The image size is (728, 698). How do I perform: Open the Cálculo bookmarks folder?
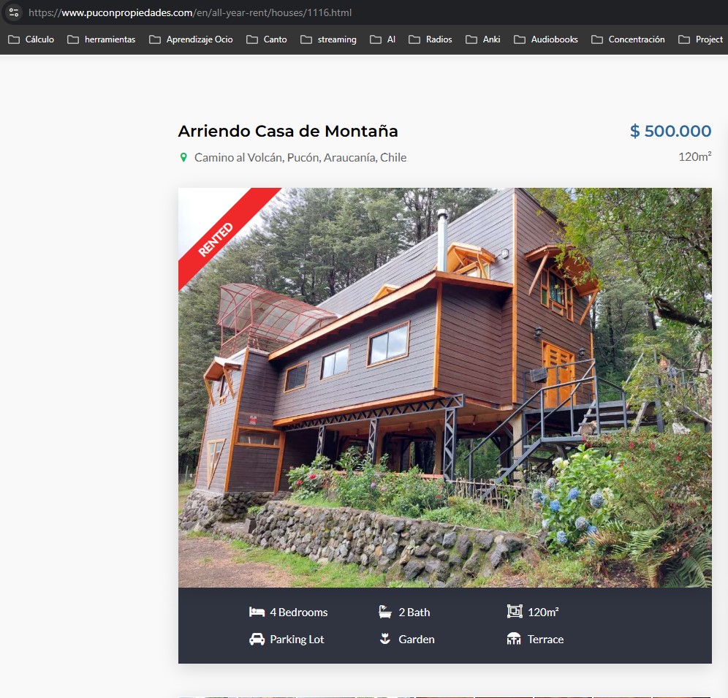click(31, 39)
